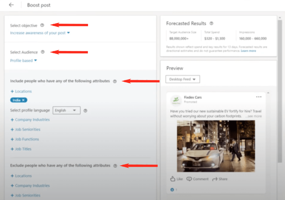Click the back arrow beside Boost post

pyautogui.click(x=11, y=5)
